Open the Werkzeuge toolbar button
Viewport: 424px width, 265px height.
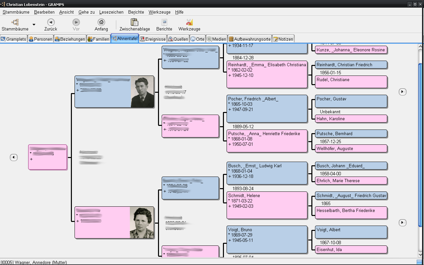189,25
